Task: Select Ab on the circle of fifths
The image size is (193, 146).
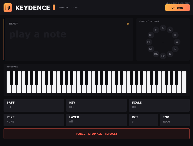Action: (x=151, y=49)
